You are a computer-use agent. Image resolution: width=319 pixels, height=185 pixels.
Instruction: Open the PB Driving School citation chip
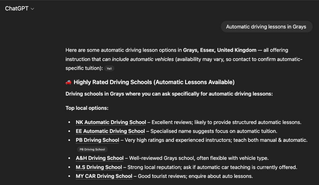[92, 149]
